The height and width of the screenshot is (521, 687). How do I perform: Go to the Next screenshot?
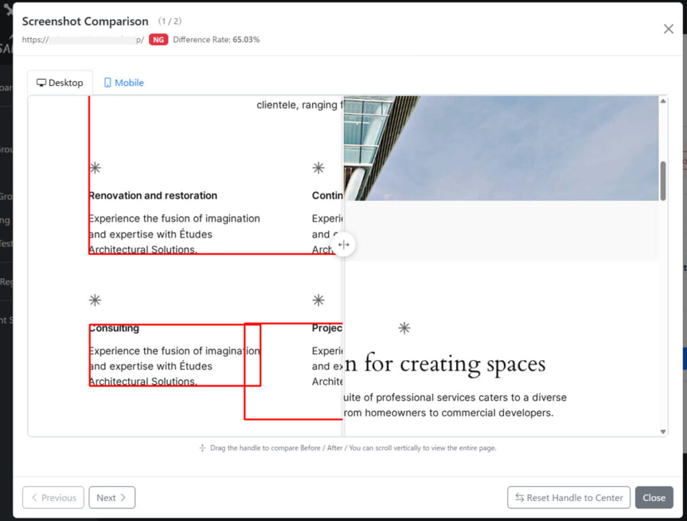(111, 498)
